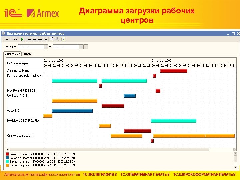Open the settings icon with dropdown arrow in toolbar
This screenshot has width=240, height=180.
[52, 39]
